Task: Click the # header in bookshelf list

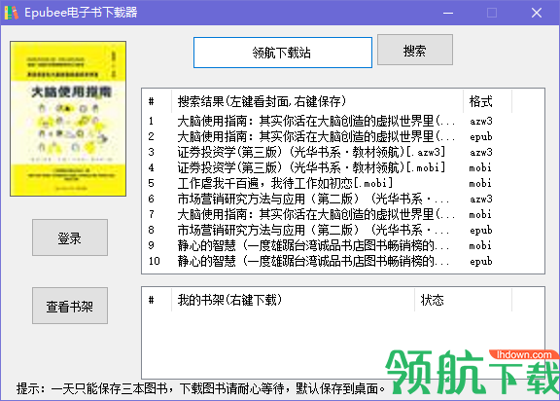Action: [157, 300]
